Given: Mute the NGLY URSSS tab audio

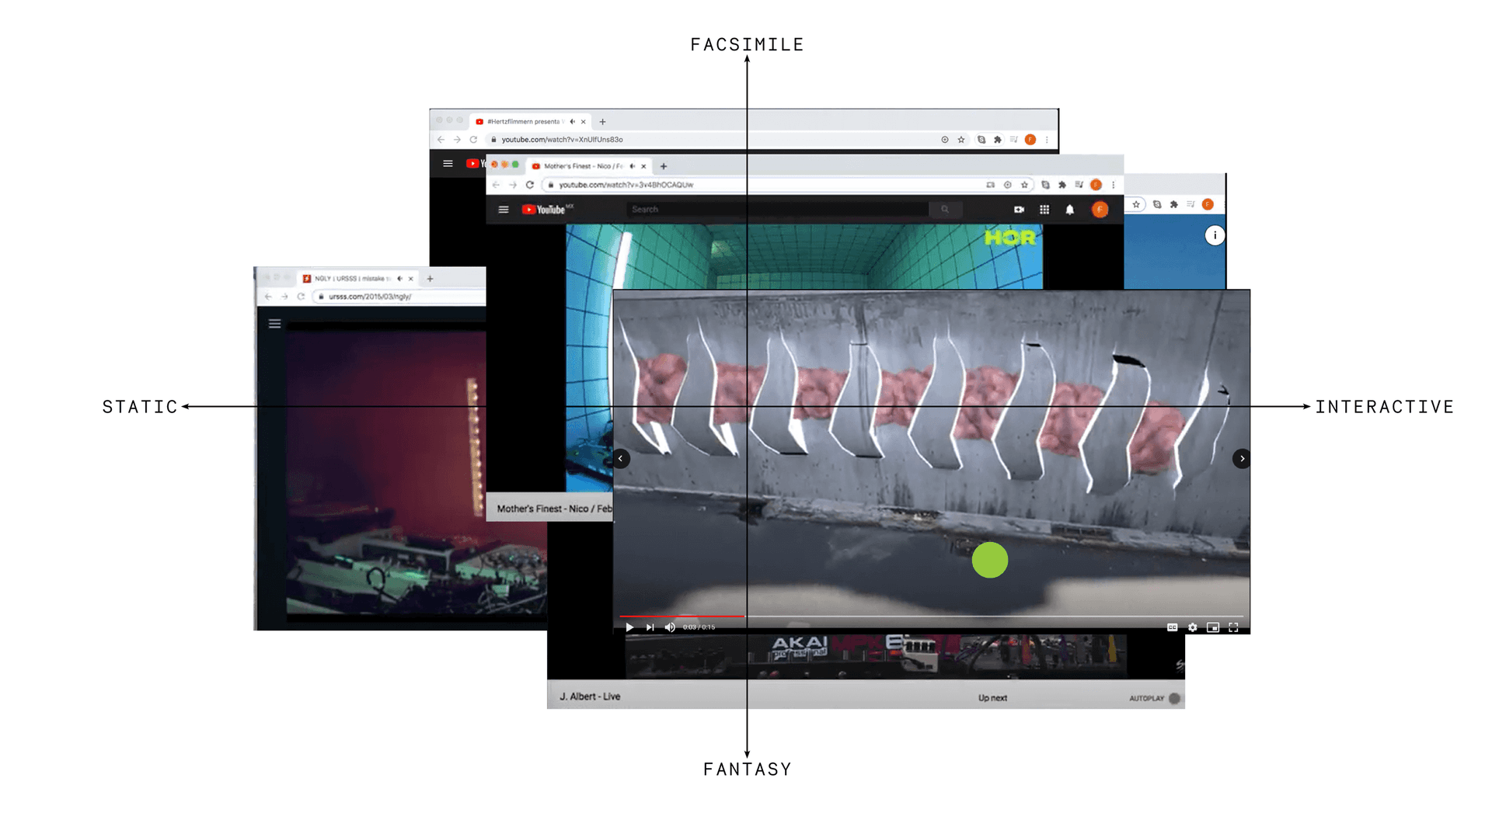Looking at the screenshot, I should [400, 279].
